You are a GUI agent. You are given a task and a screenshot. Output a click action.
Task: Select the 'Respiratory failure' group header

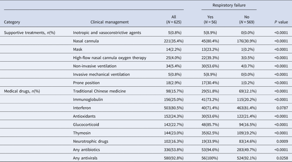pos(229,6)
